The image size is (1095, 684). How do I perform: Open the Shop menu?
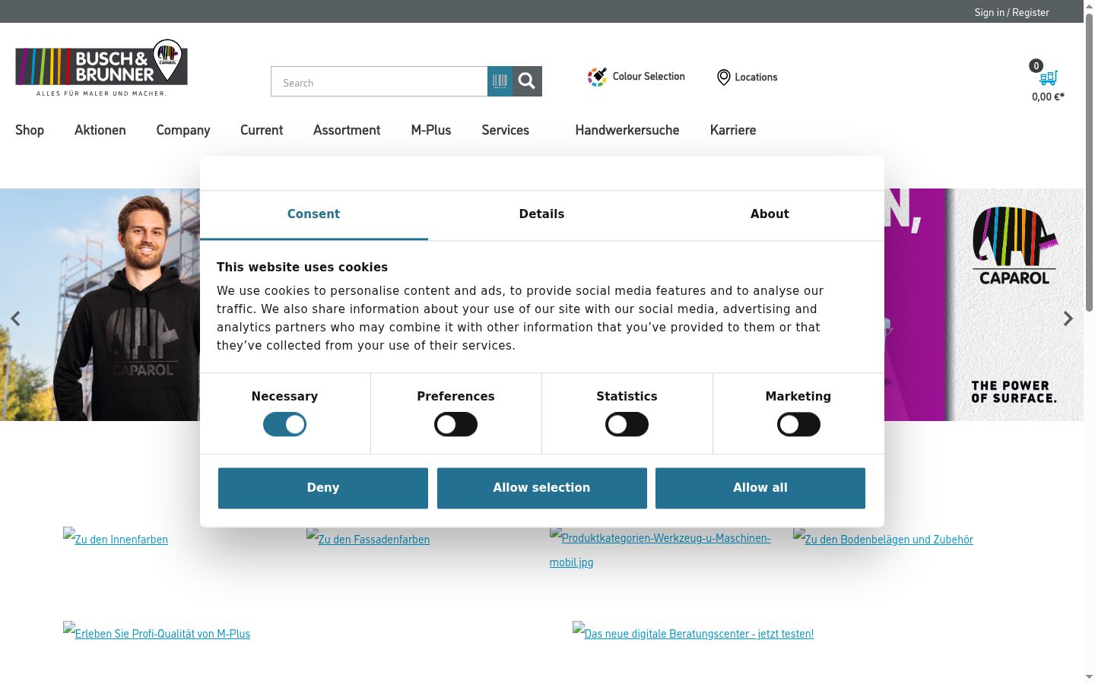(x=30, y=130)
